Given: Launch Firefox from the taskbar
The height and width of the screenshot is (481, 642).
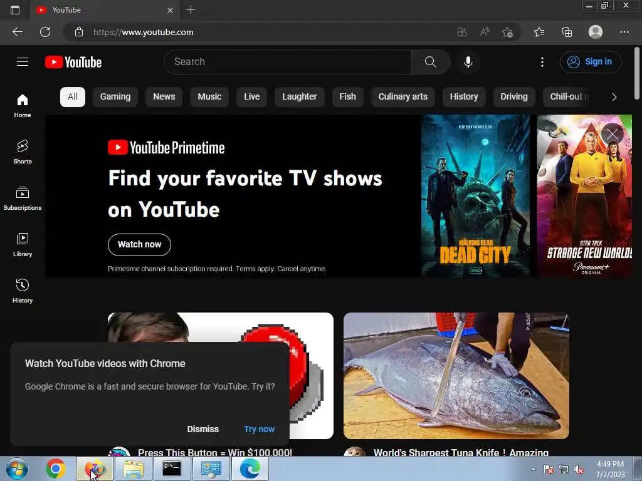Looking at the screenshot, I should 95,468.
